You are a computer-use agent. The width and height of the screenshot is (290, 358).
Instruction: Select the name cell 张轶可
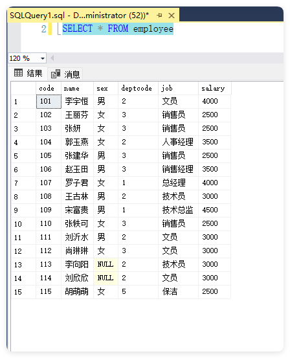(77, 224)
